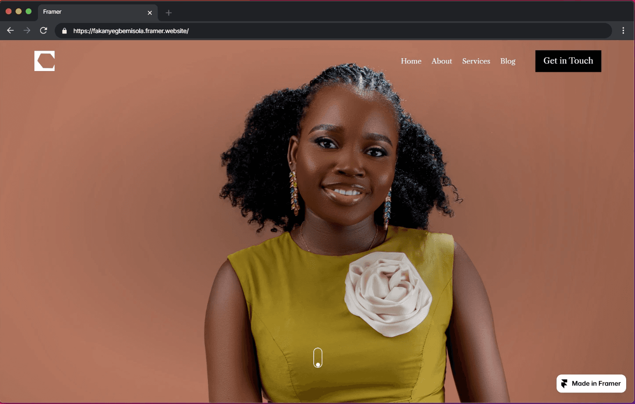
Task: Click the URL address bar field
Action: click(333, 31)
